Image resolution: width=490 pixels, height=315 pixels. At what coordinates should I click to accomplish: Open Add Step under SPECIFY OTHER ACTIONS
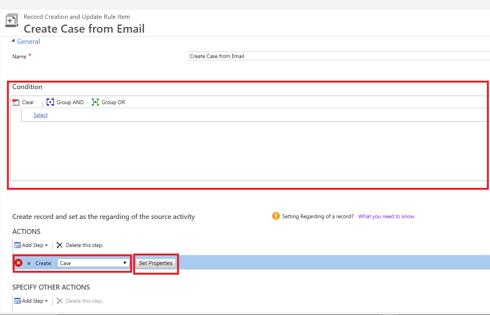pyautogui.click(x=31, y=301)
